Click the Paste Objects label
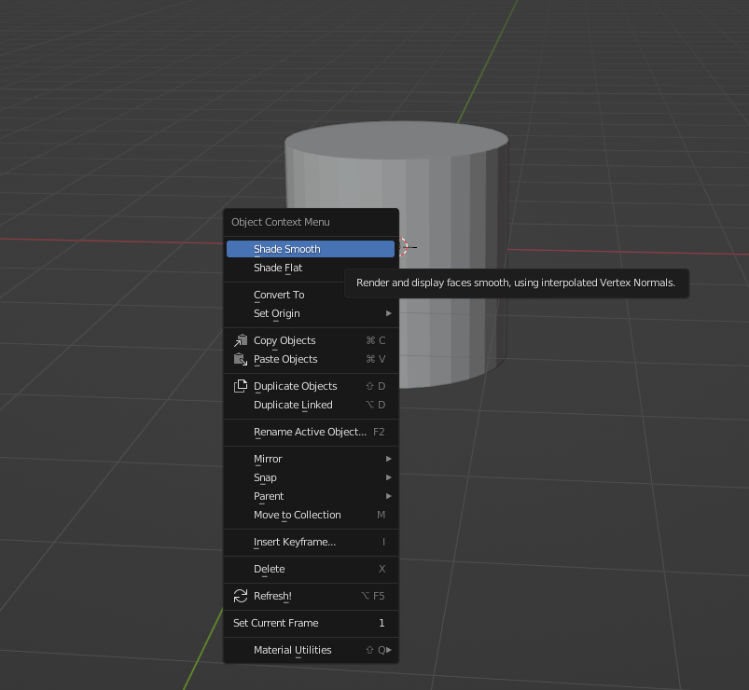The height and width of the screenshot is (690, 749). [285, 359]
